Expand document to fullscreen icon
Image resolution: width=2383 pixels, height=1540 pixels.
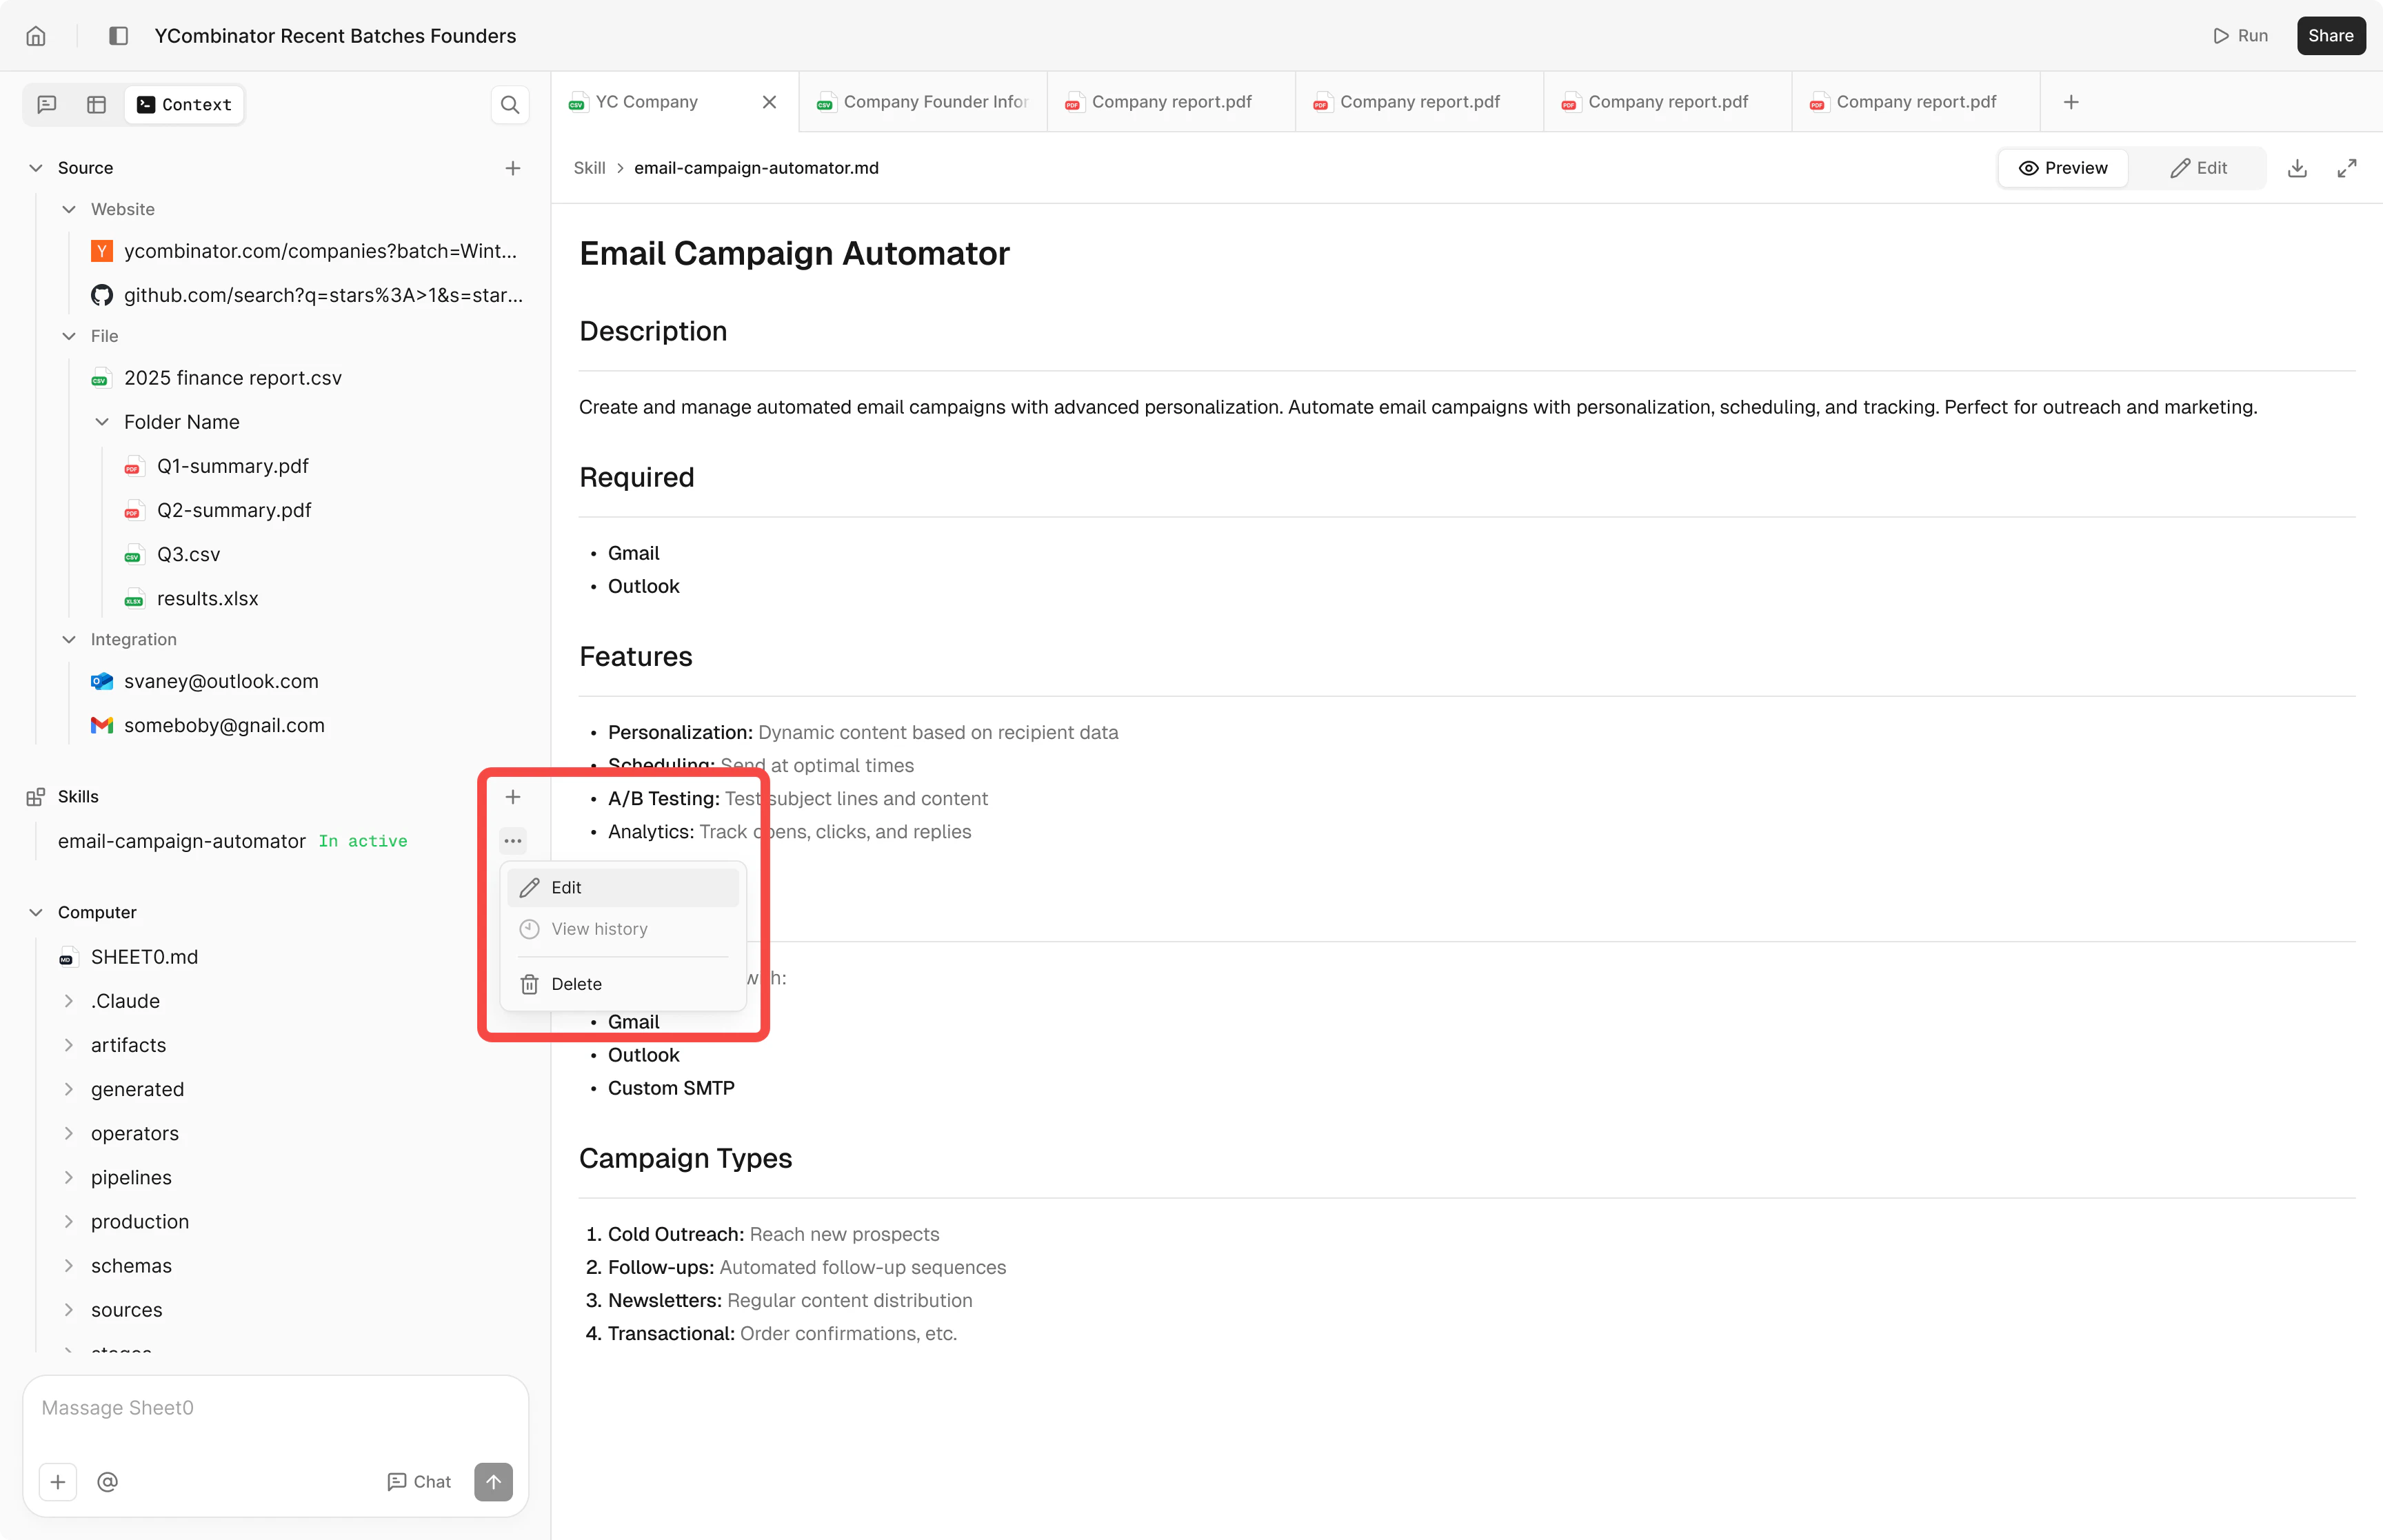[2346, 168]
